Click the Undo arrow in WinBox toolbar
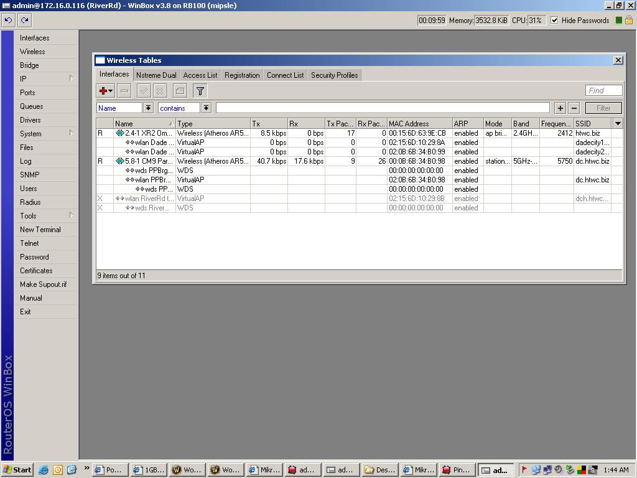The image size is (637, 478). coord(9,20)
